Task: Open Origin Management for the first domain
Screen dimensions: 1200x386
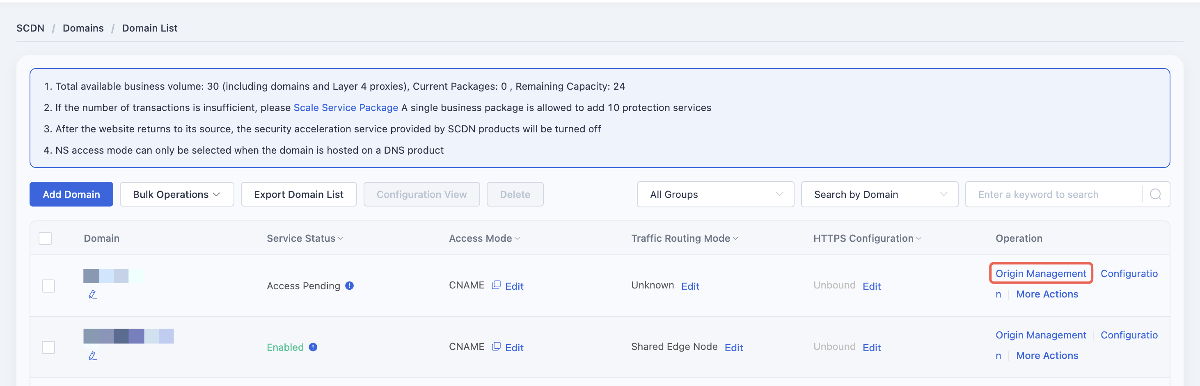Action: coord(1041,273)
